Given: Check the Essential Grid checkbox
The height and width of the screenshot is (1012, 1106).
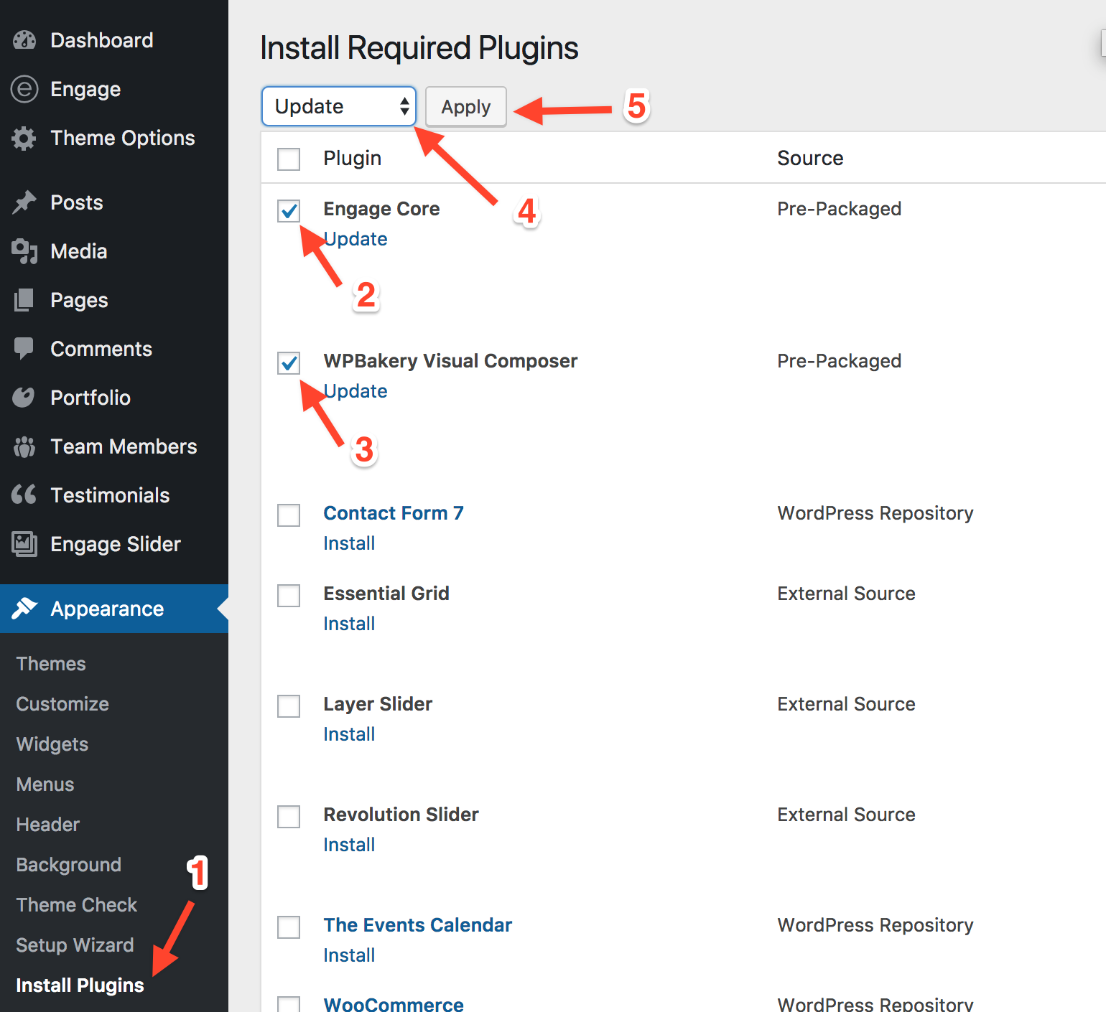Looking at the screenshot, I should point(289,596).
